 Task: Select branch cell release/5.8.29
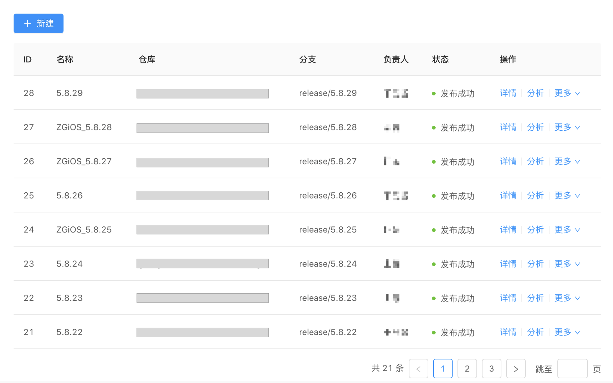point(328,93)
